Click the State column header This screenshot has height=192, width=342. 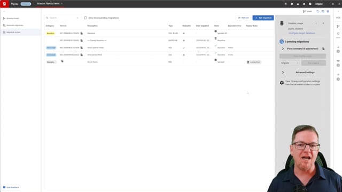(216, 26)
